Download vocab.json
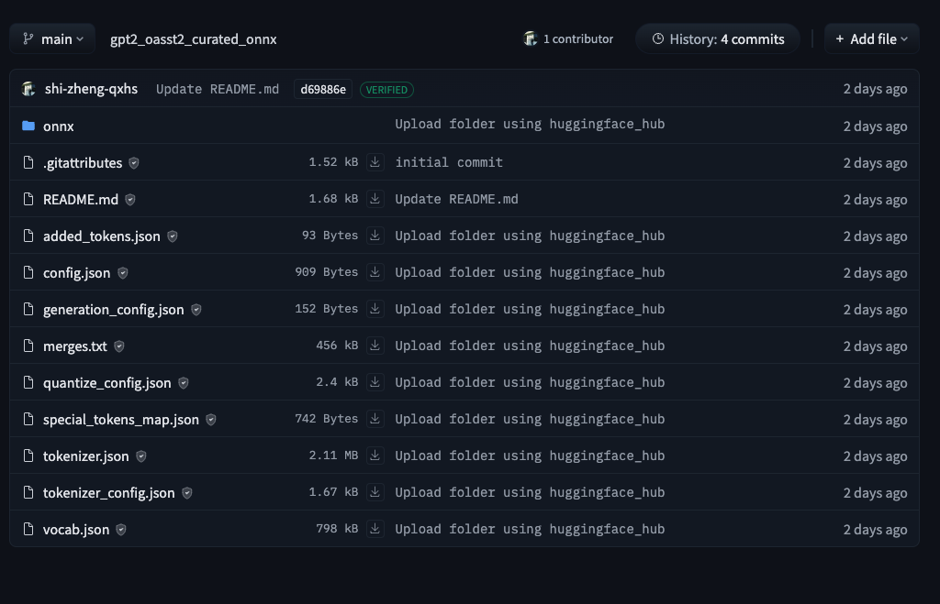Viewport: 940px width, 604px height. (x=375, y=529)
